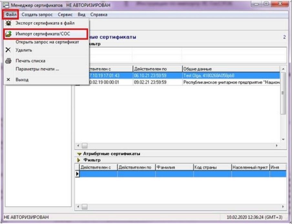The width and height of the screenshot is (292, 224).
Task: Choose Открыть запрос на сертификат
Action: 47,42
